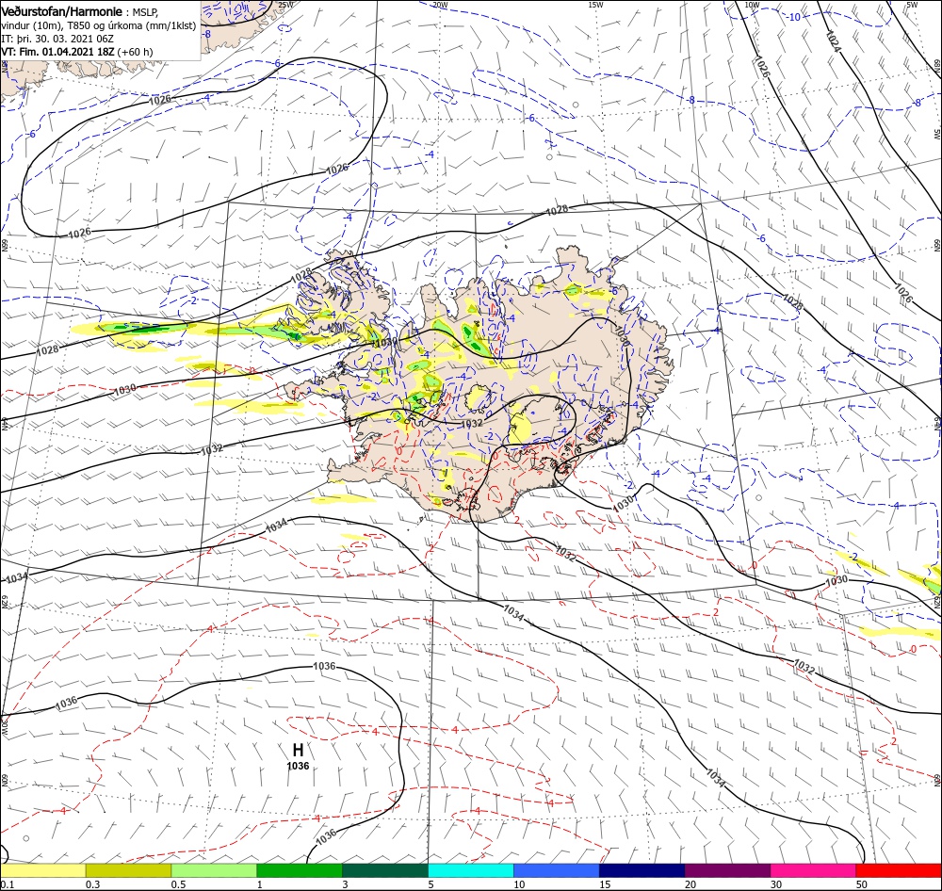This screenshot has height=891, width=942.
Task: Select the red 50 mm legend swatch
Action: (x=899, y=870)
